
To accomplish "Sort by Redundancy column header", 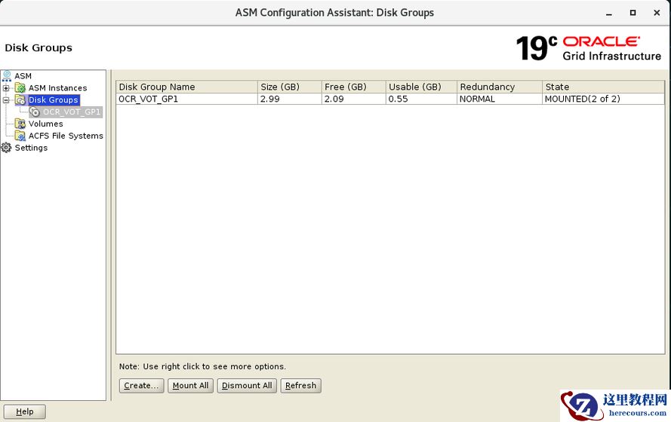I will pyautogui.click(x=500, y=87).
